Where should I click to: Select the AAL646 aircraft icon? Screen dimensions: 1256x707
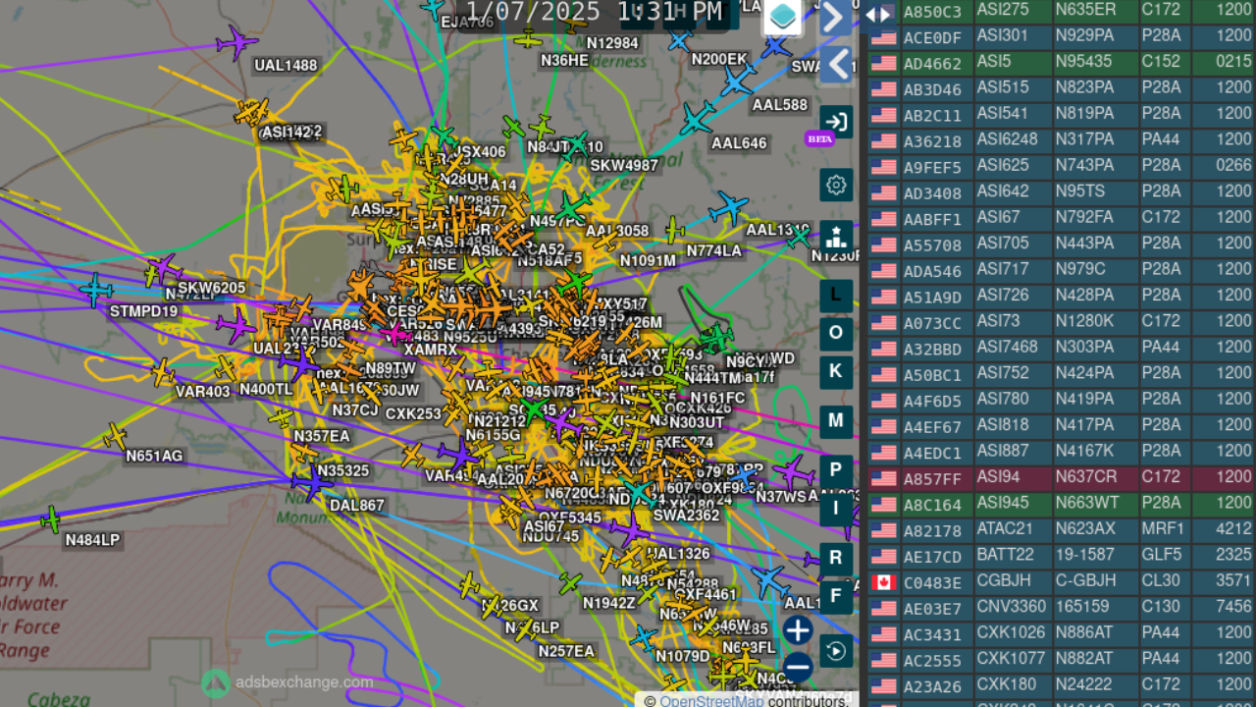(698, 119)
